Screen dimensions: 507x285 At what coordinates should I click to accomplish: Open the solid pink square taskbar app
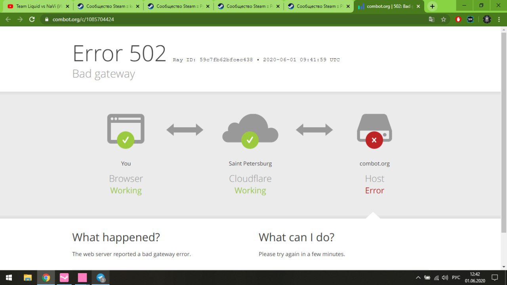pyautogui.click(x=82, y=277)
